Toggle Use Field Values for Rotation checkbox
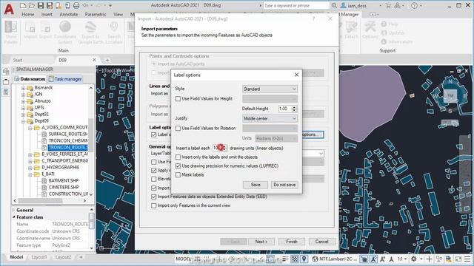The width and height of the screenshot is (474, 266). (178, 128)
